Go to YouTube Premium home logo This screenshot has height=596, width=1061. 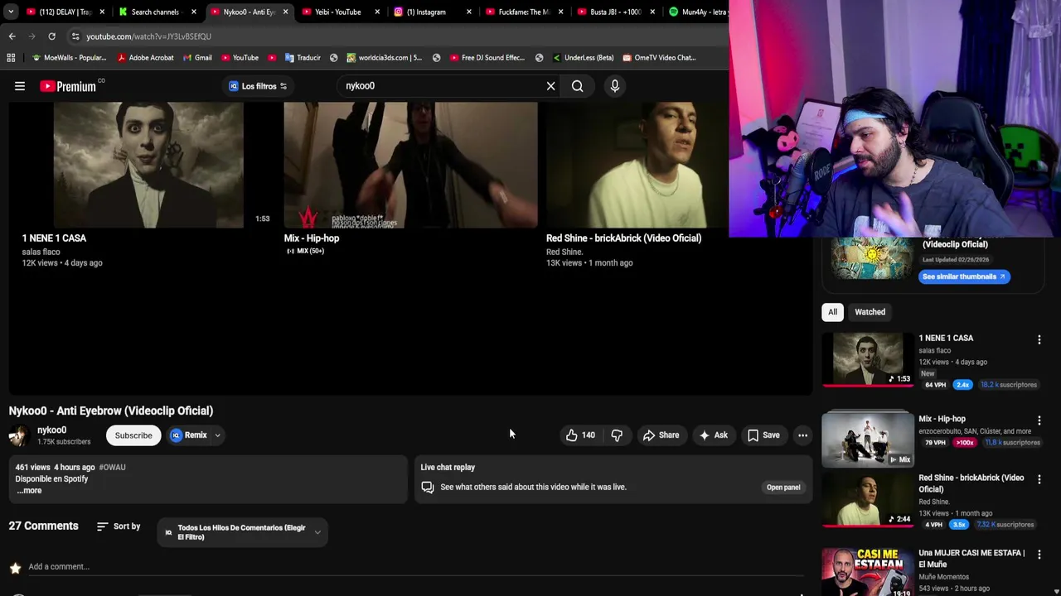68,86
